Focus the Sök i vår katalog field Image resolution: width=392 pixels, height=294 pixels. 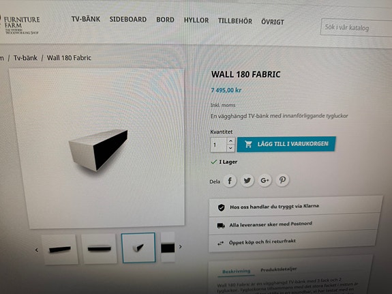357,27
